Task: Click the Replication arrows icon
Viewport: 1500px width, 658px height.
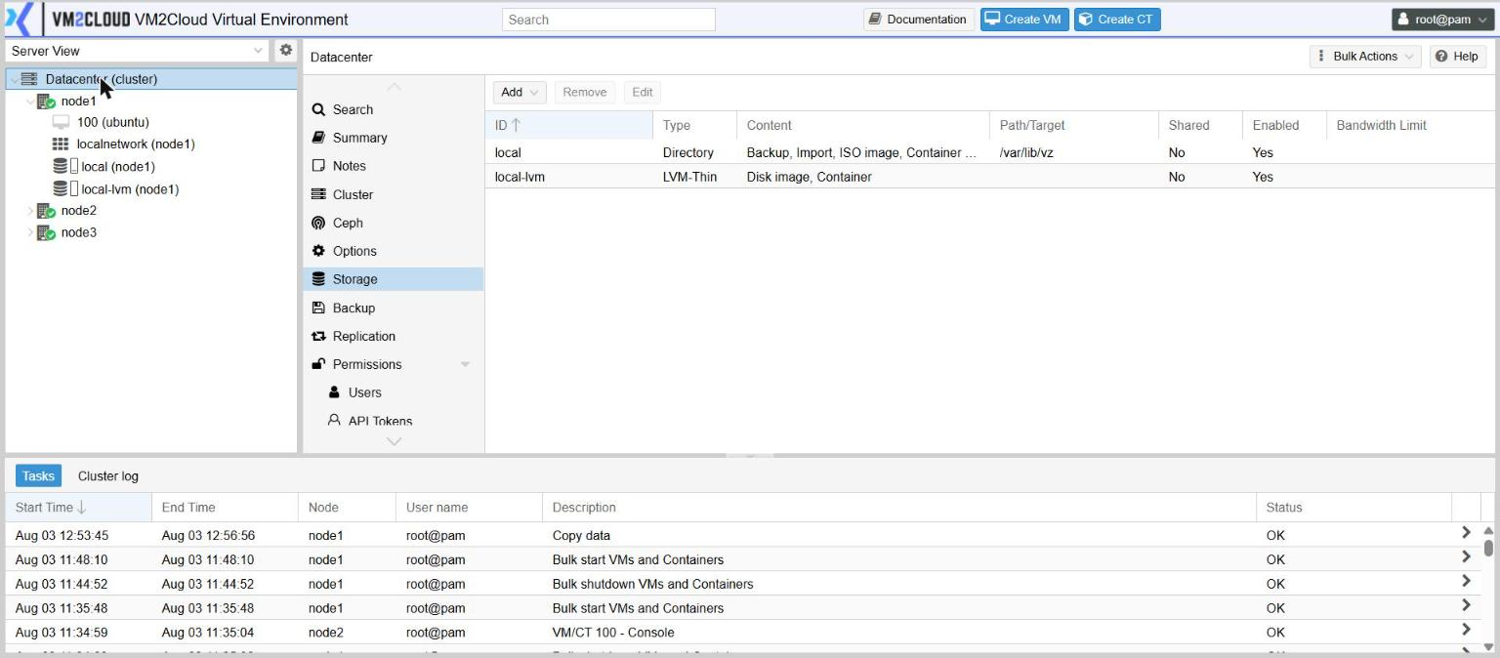Action: [x=318, y=336]
